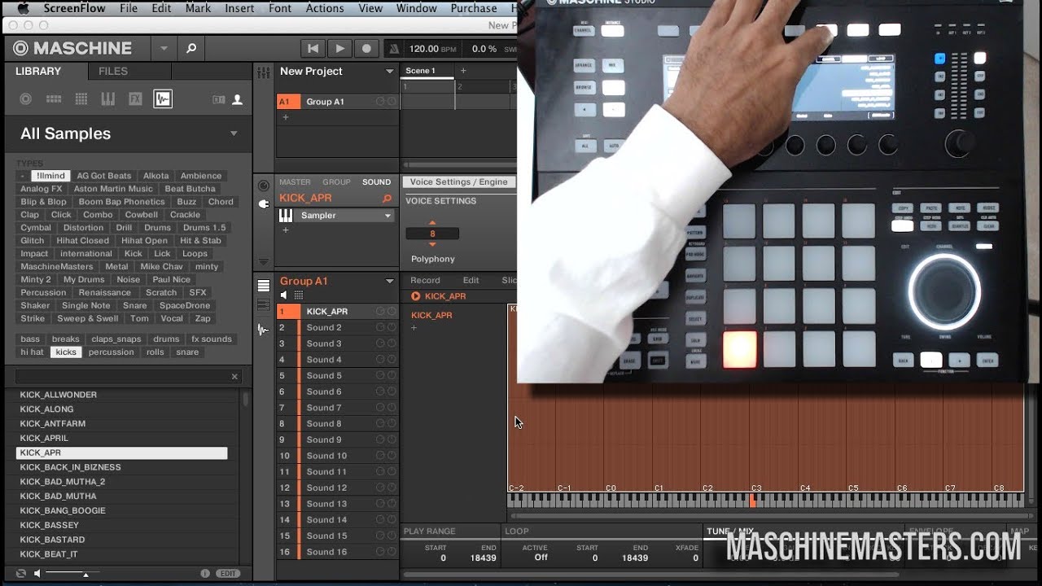The image size is (1042, 586).
Task: Click browser refresh icon at bottom left
Action: (x=21, y=574)
